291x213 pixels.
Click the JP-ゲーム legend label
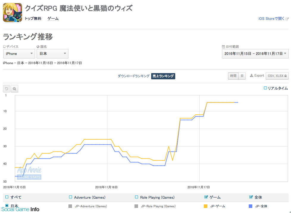(x=218, y=206)
